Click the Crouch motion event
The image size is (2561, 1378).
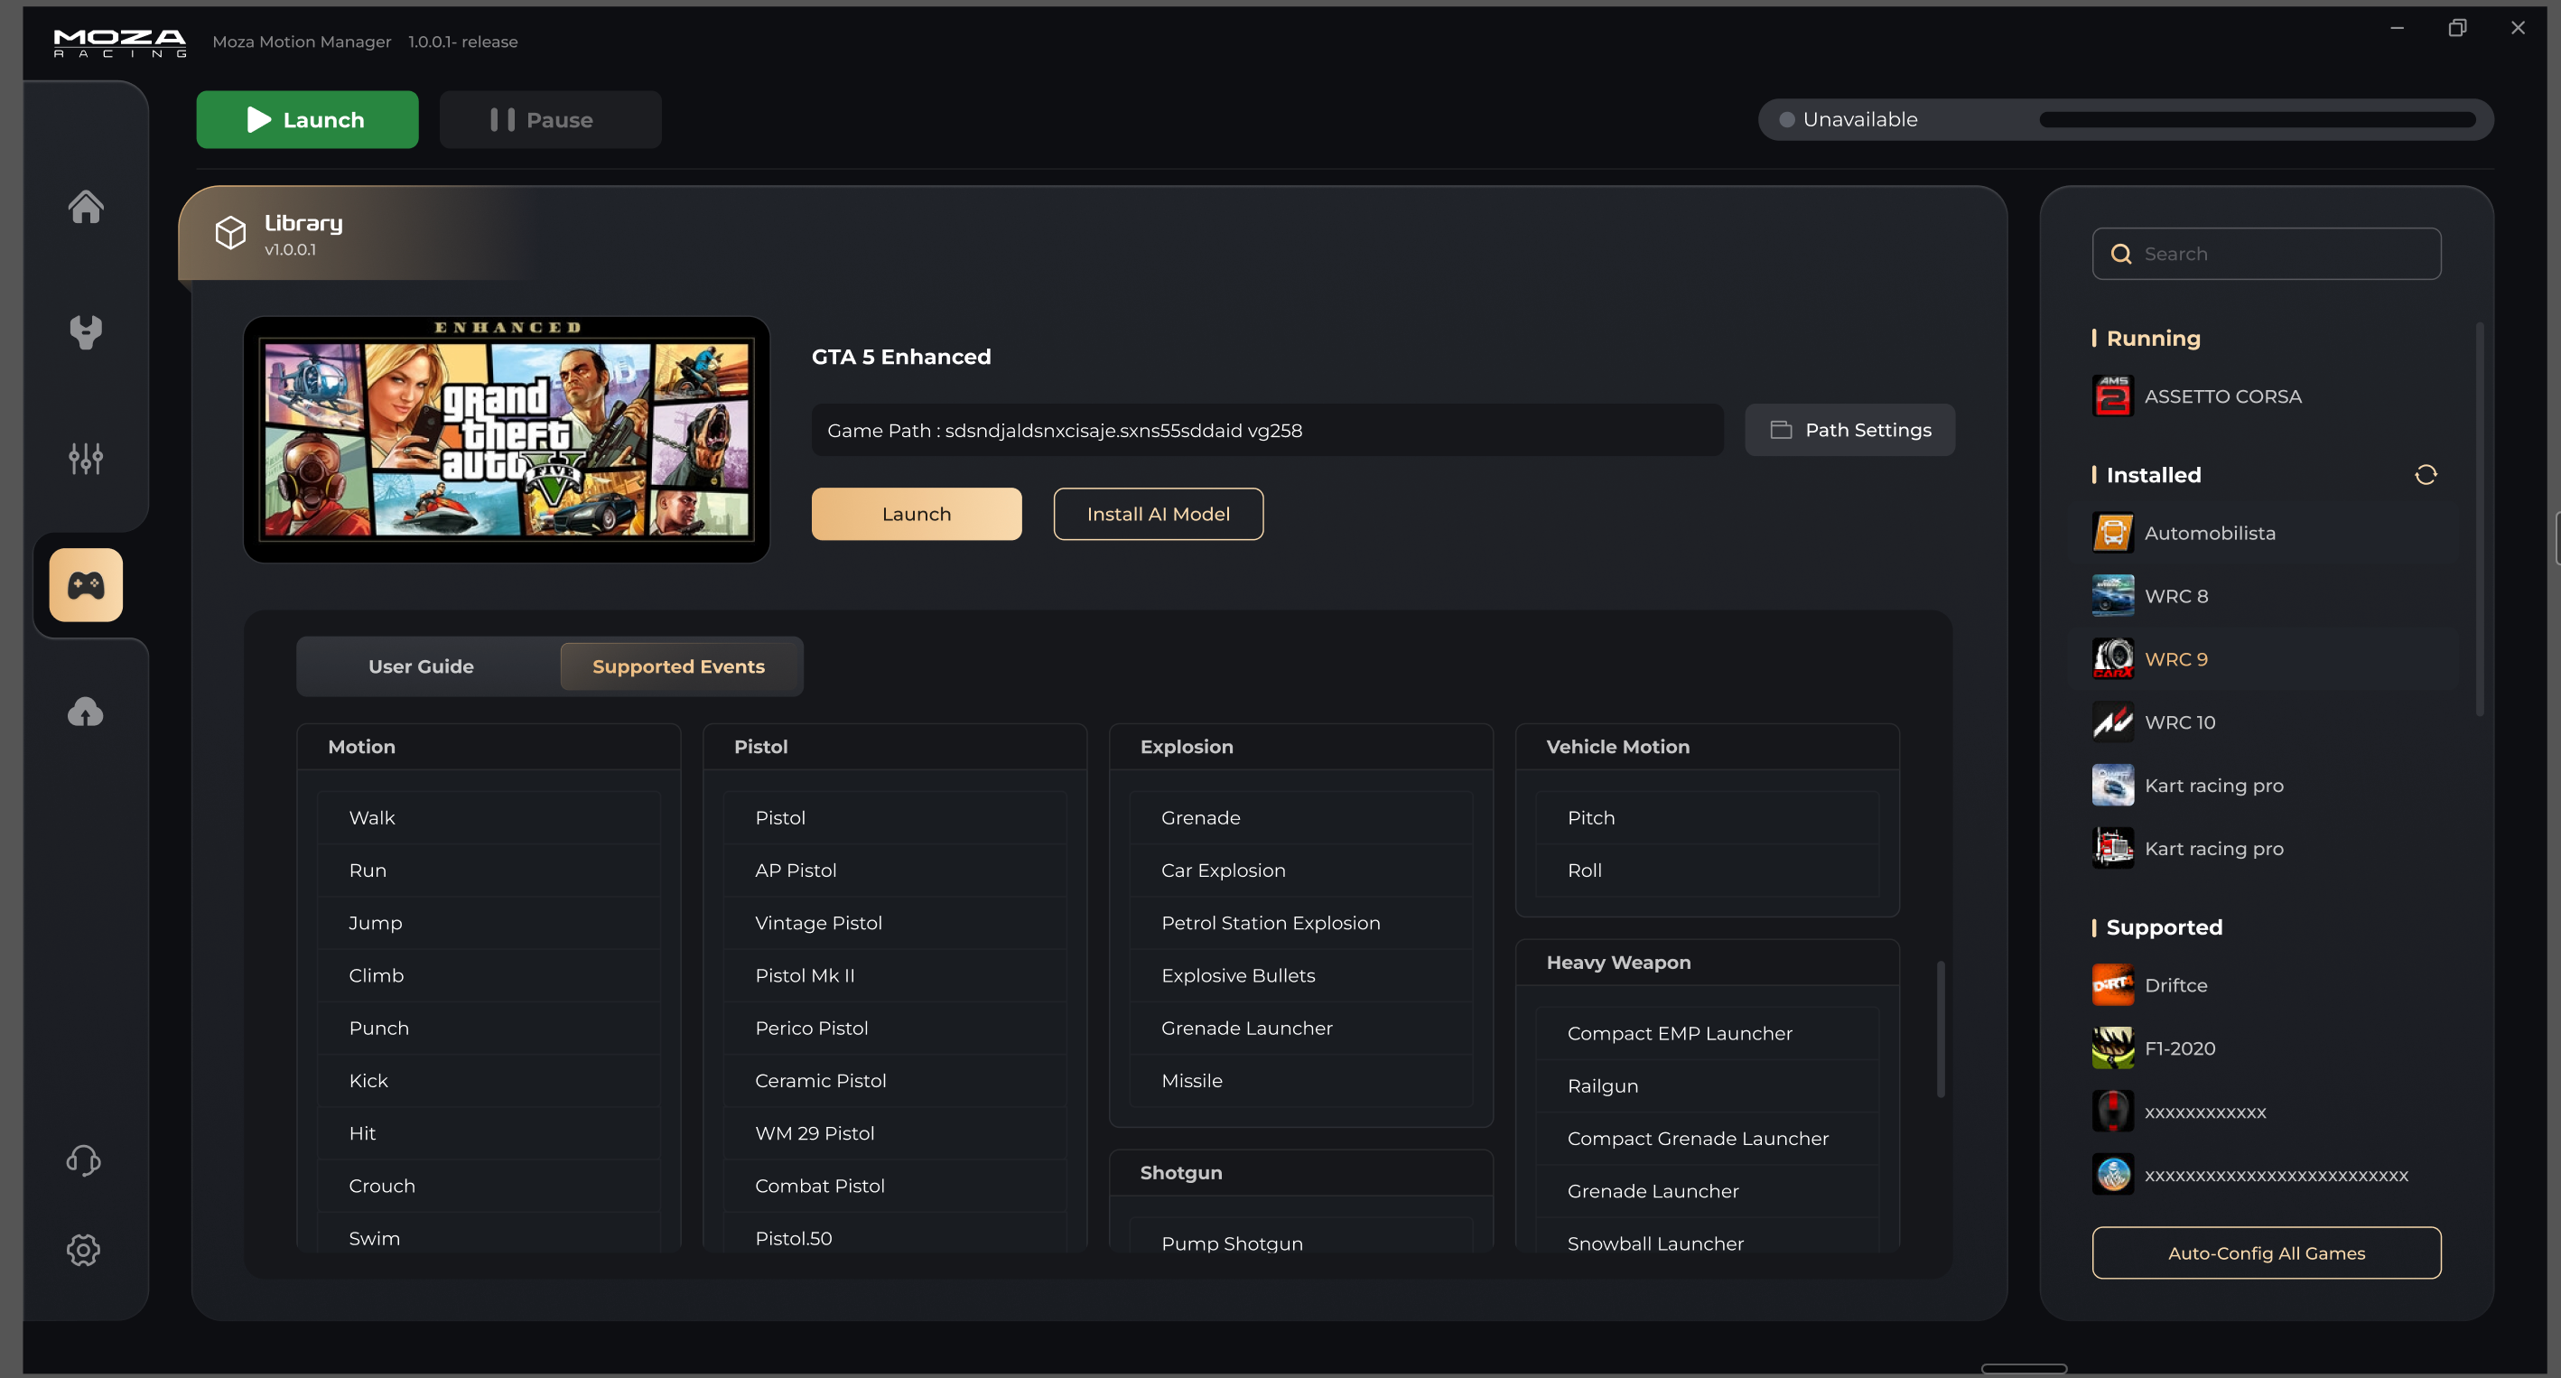(x=489, y=1185)
